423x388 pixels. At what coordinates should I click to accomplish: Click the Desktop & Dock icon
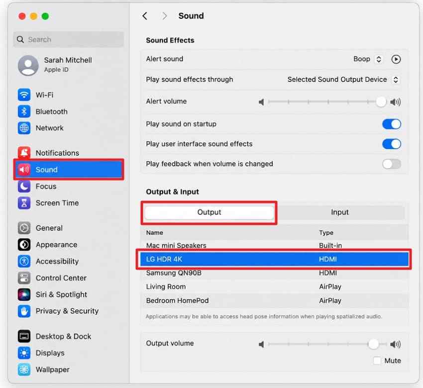[x=24, y=336]
